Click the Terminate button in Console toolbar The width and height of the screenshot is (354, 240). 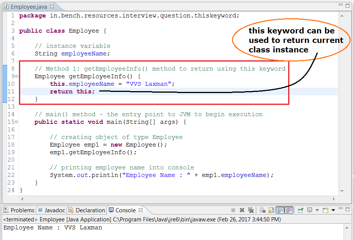[233, 210]
